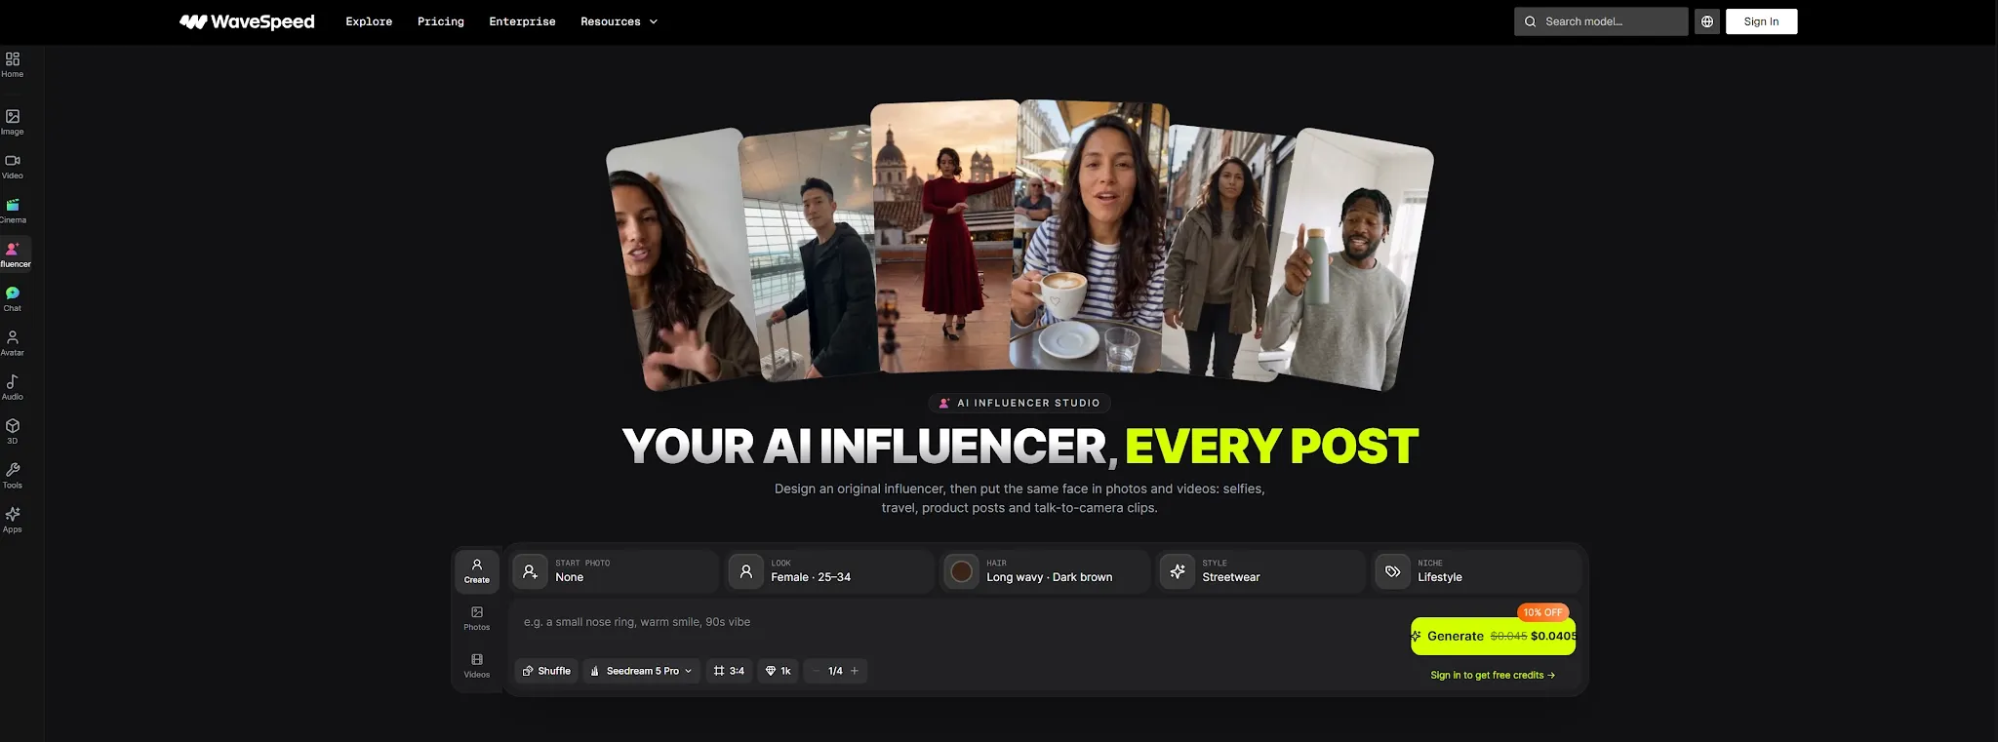Open the Pricing page
Screen dimensions: 1998x742
[x=441, y=21]
